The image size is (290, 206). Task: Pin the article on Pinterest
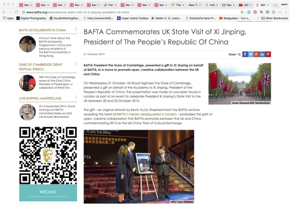tap(268, 54)
